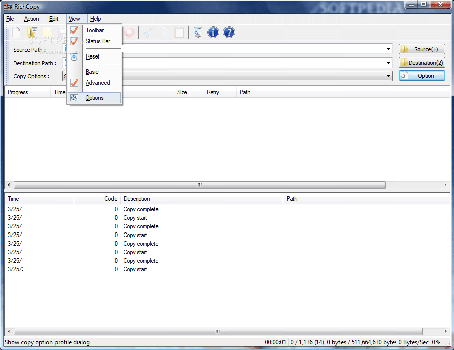Screen dimensions: 454x350
Task: Click the Option button
Action: coord(422,76)
